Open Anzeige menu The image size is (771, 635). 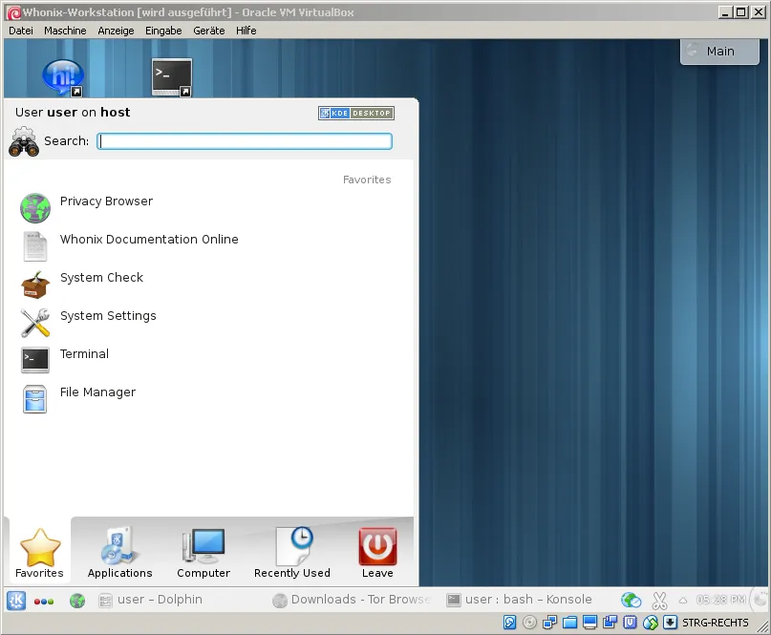point(116,31)
